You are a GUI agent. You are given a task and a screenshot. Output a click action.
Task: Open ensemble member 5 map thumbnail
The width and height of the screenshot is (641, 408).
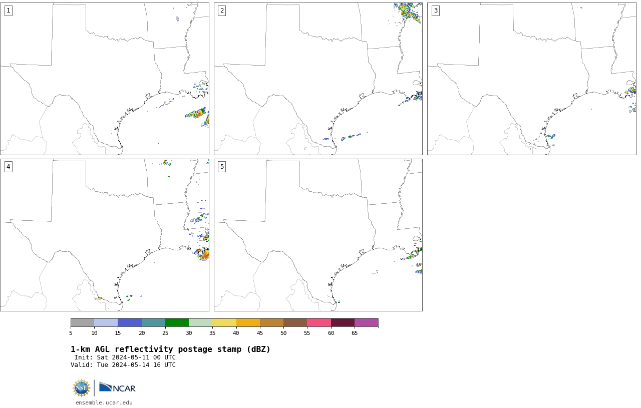point(318,235)
